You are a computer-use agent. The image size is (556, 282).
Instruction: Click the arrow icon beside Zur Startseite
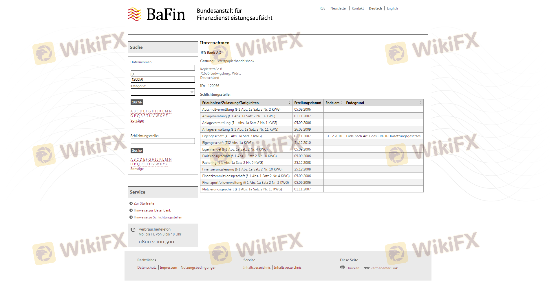(131, 203)
